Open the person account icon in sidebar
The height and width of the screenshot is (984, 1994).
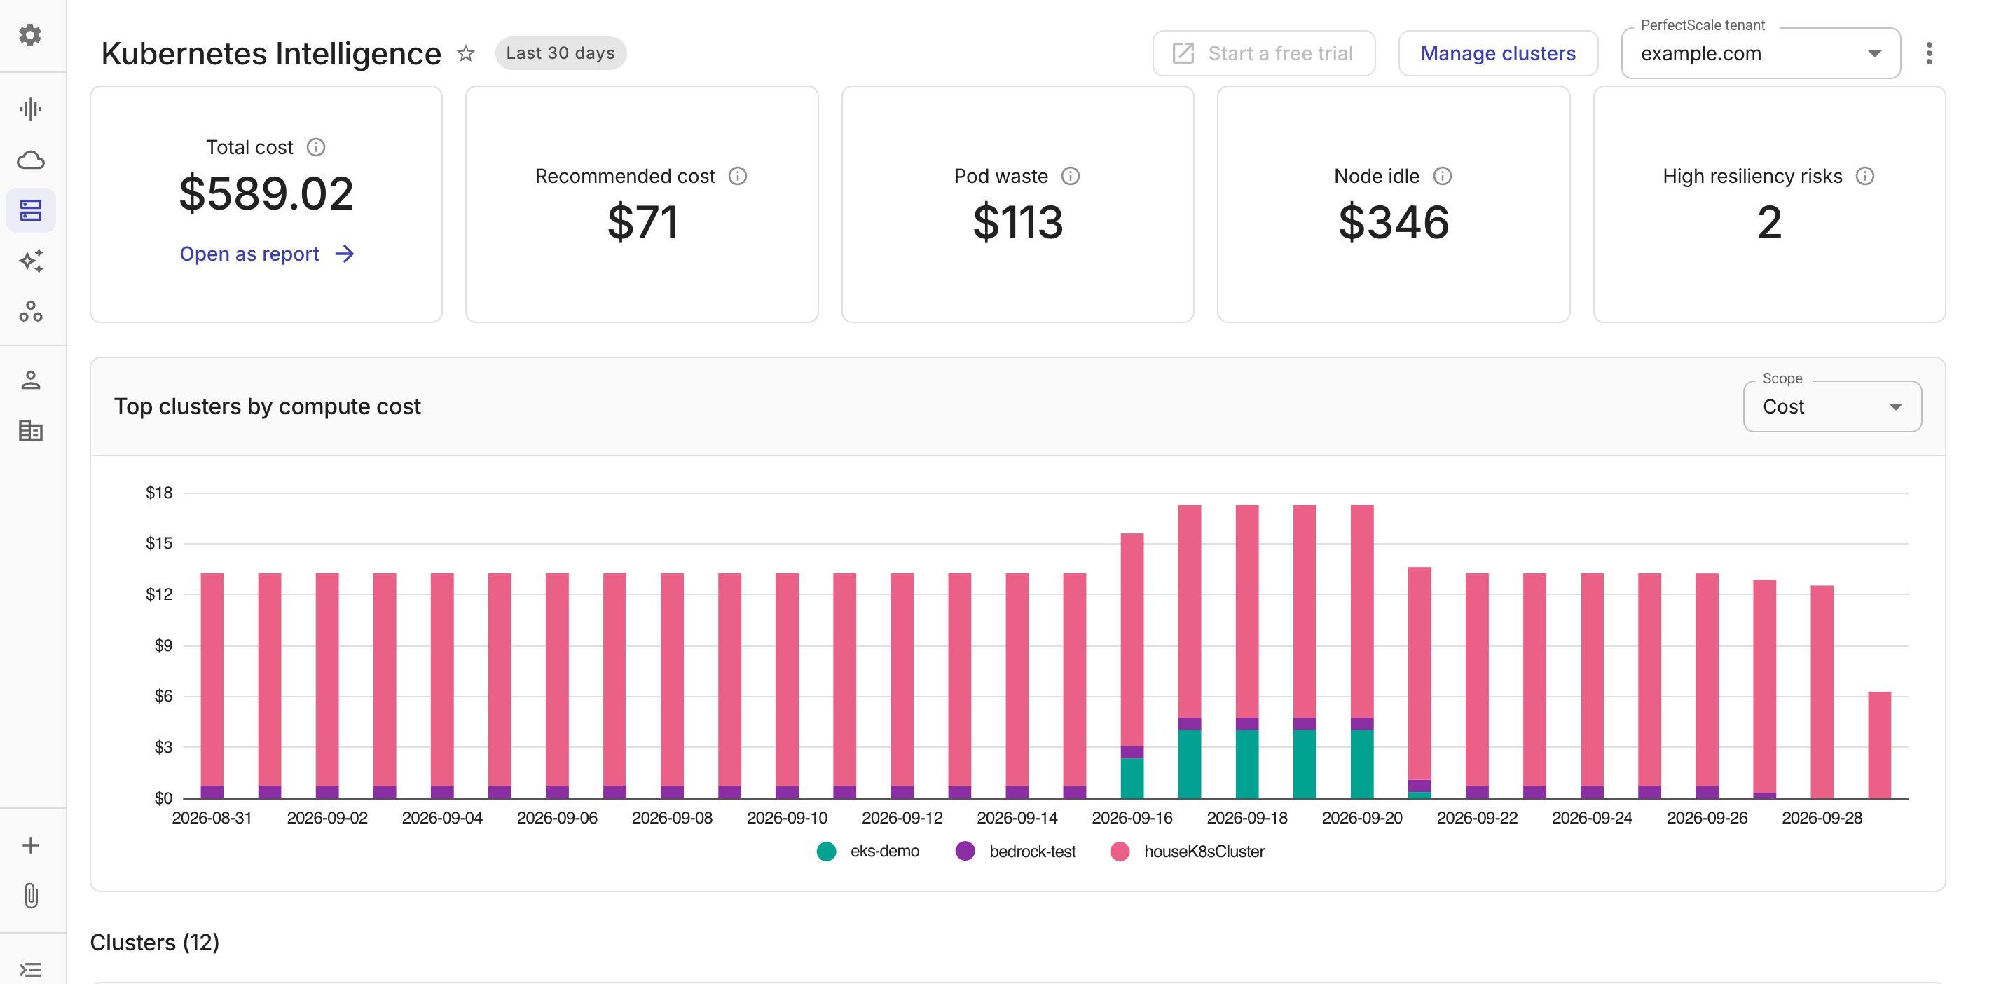[30, 380]
